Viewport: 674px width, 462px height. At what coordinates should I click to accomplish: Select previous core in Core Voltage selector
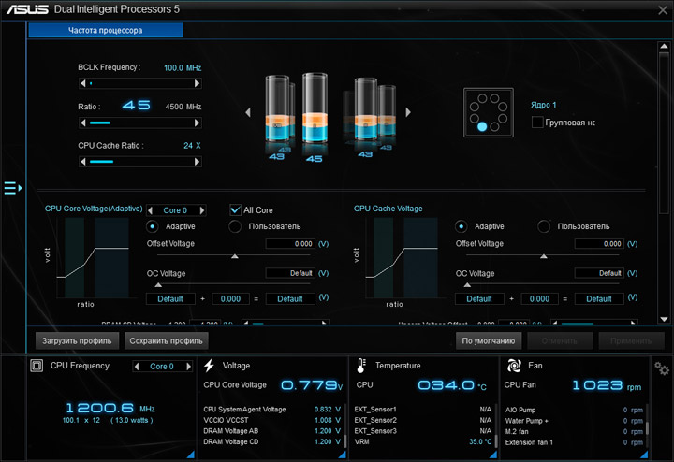[150, 210]
